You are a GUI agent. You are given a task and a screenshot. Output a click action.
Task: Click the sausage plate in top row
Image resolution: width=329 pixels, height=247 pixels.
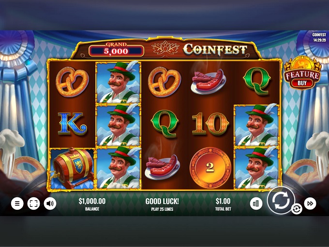click(x=209, y=82)
